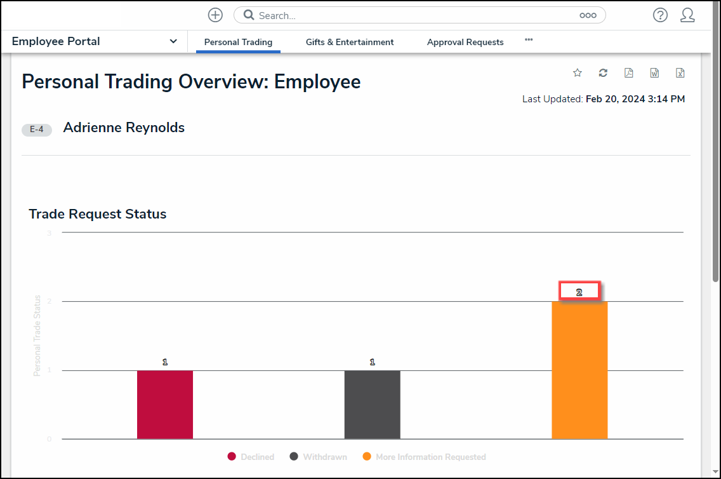Switch to Approval Requests tab

pos(465,43)
